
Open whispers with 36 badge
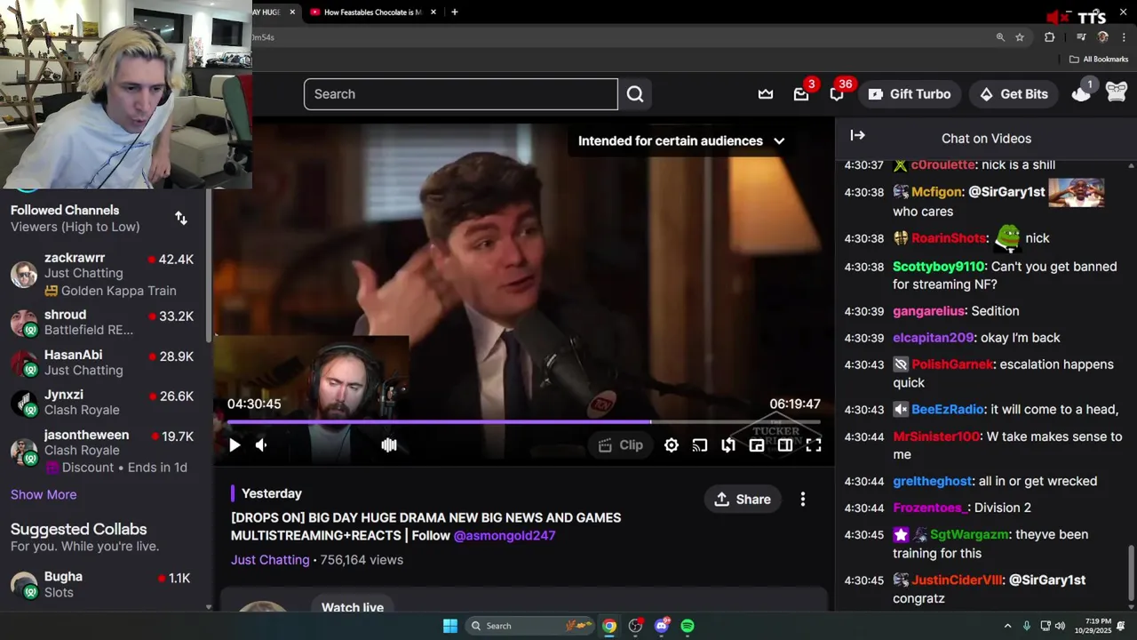click(837, 93)
